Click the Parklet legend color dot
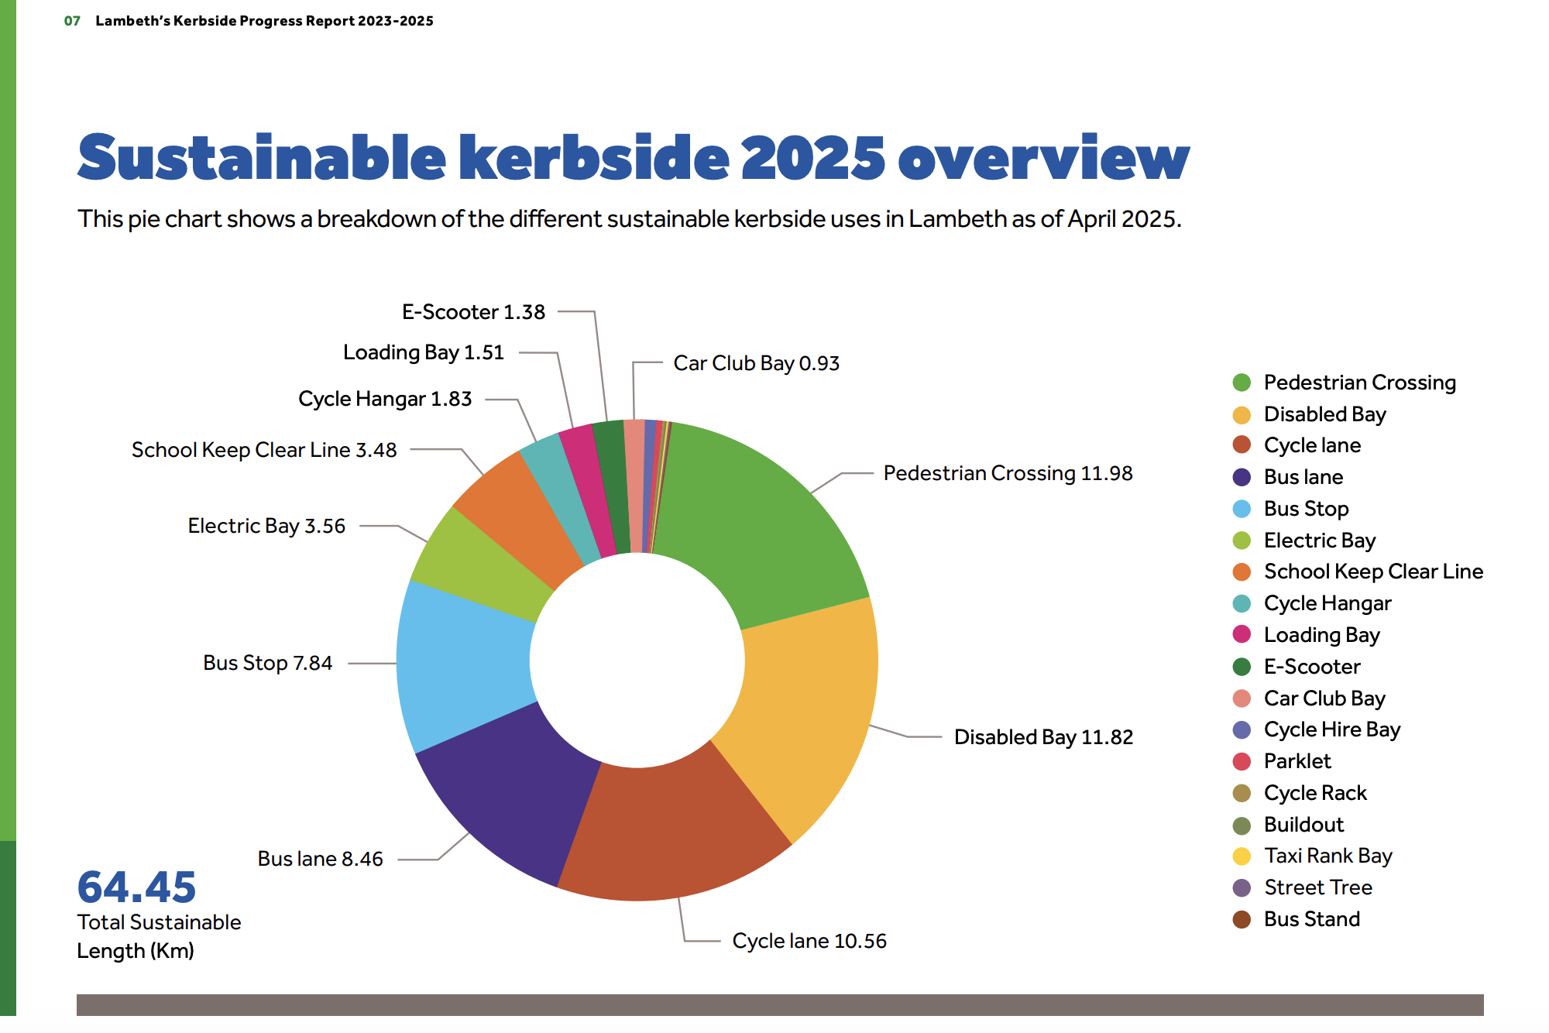The image size is (1549, 1033). 1242,761
